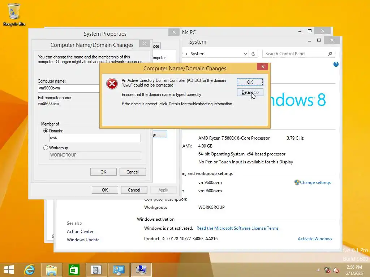370x277 pixels.
Task: Maximize the System window
Action: 319,40
